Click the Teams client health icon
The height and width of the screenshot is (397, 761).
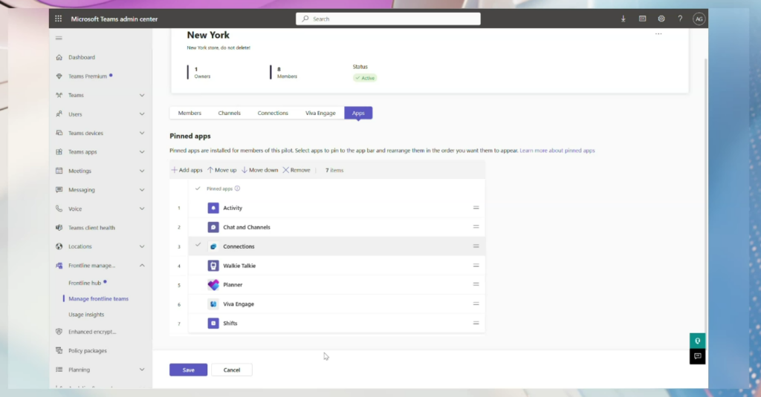[59, 227]
